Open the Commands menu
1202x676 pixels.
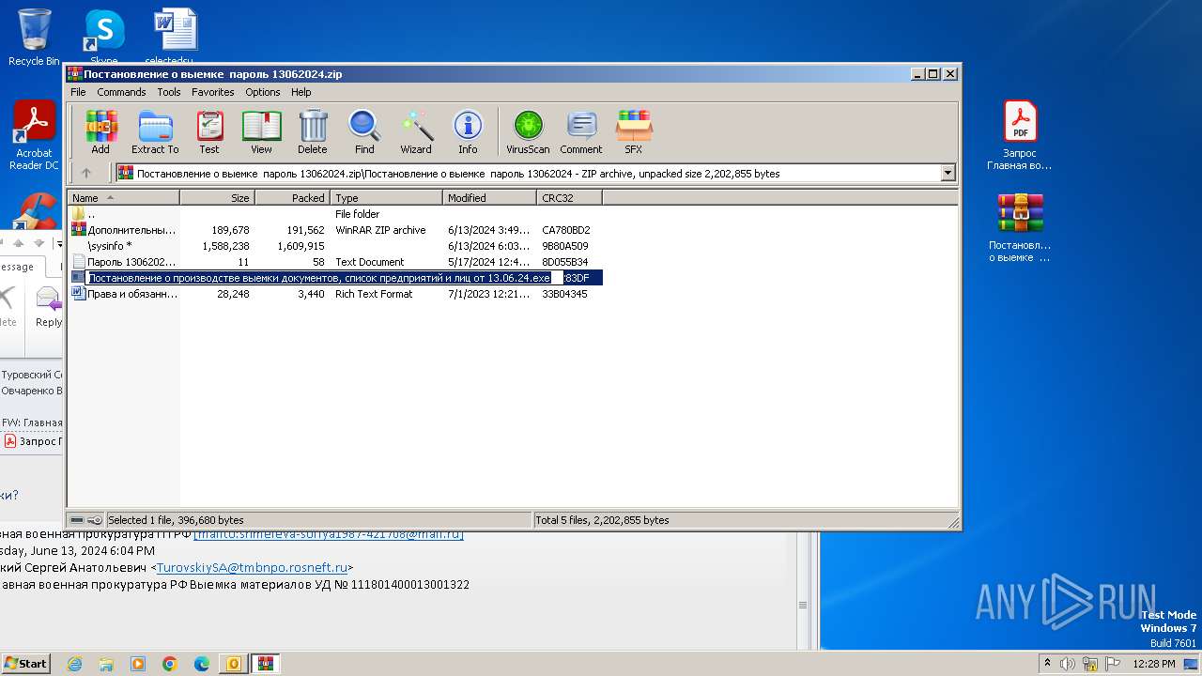121,92
